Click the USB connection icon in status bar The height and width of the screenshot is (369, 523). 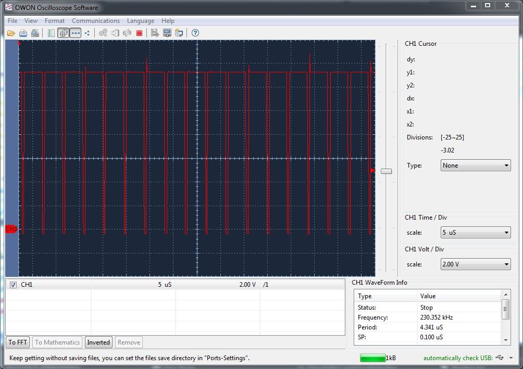pyautogui.click(x=500, y=358)
